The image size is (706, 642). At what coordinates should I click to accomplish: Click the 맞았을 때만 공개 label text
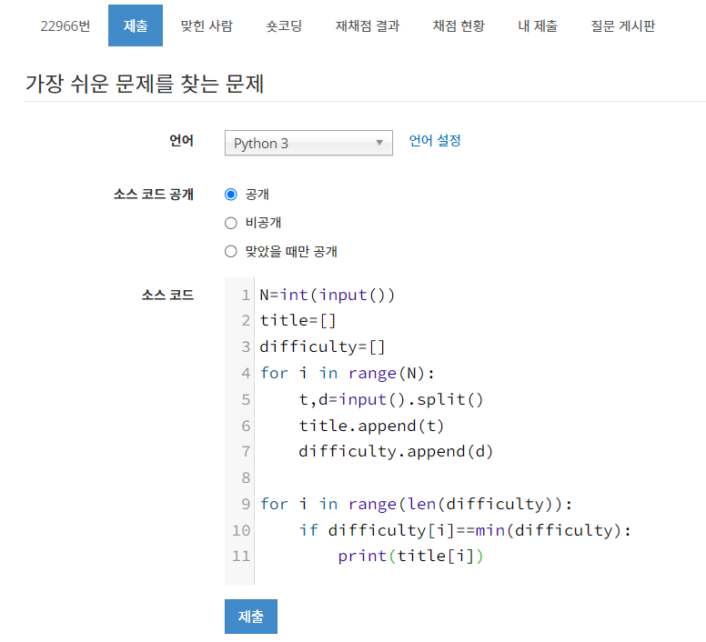pyautogui.click(x=291, y=251)
